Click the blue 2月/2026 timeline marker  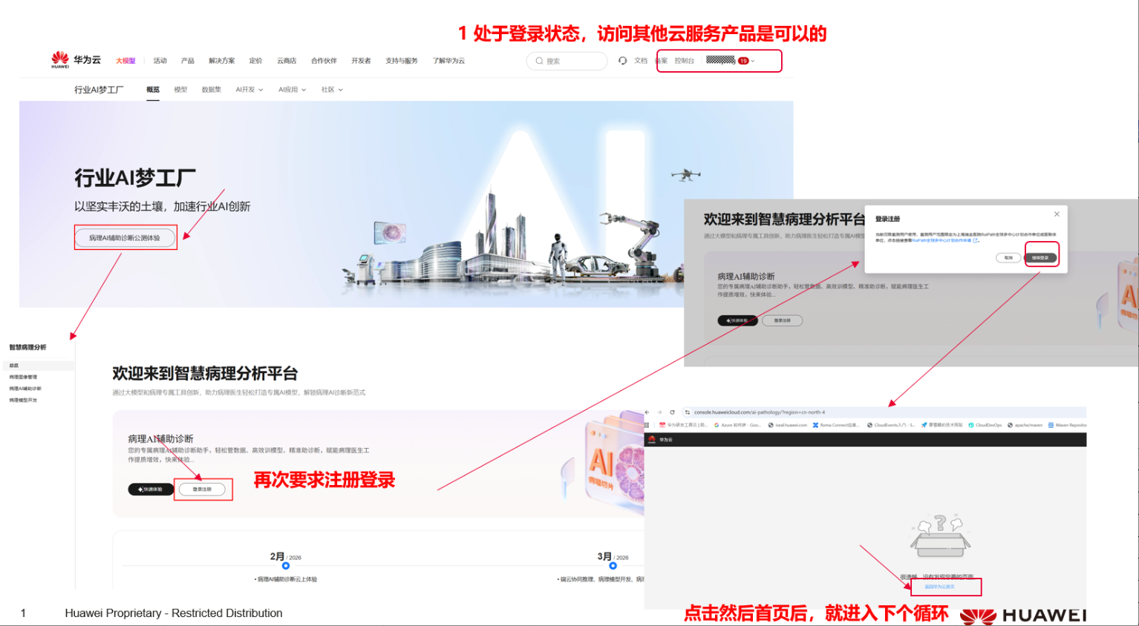285,564
